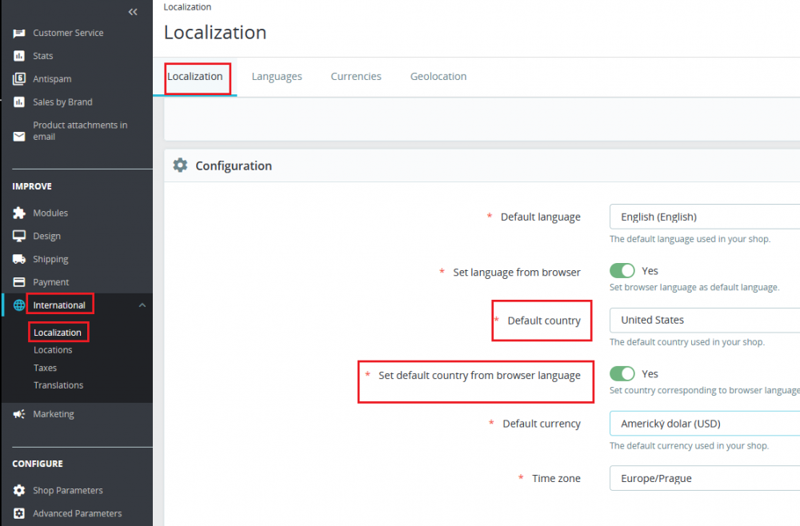Click the Modules puzzle piece icon
The image size is (800, 526).
[x=19, y=213]
